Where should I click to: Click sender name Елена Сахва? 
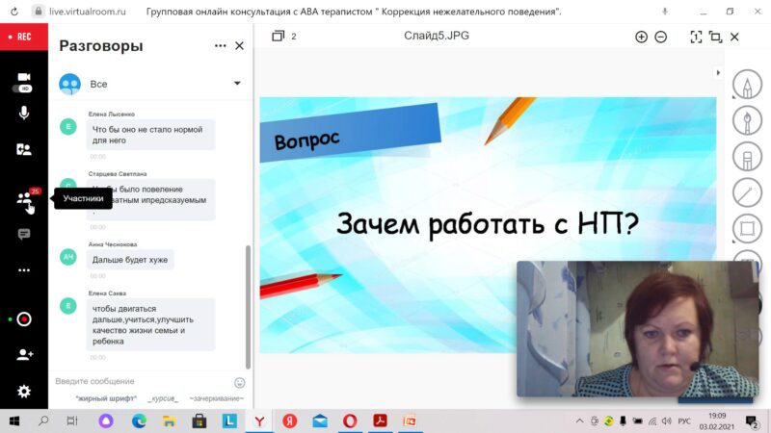point(107,293)
